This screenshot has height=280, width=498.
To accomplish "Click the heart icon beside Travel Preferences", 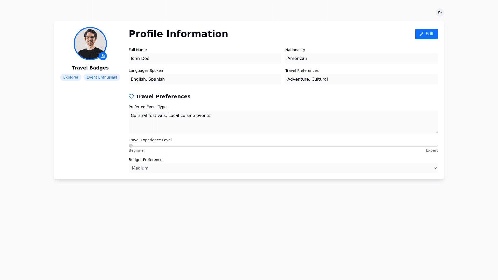I will pos(131,96).
